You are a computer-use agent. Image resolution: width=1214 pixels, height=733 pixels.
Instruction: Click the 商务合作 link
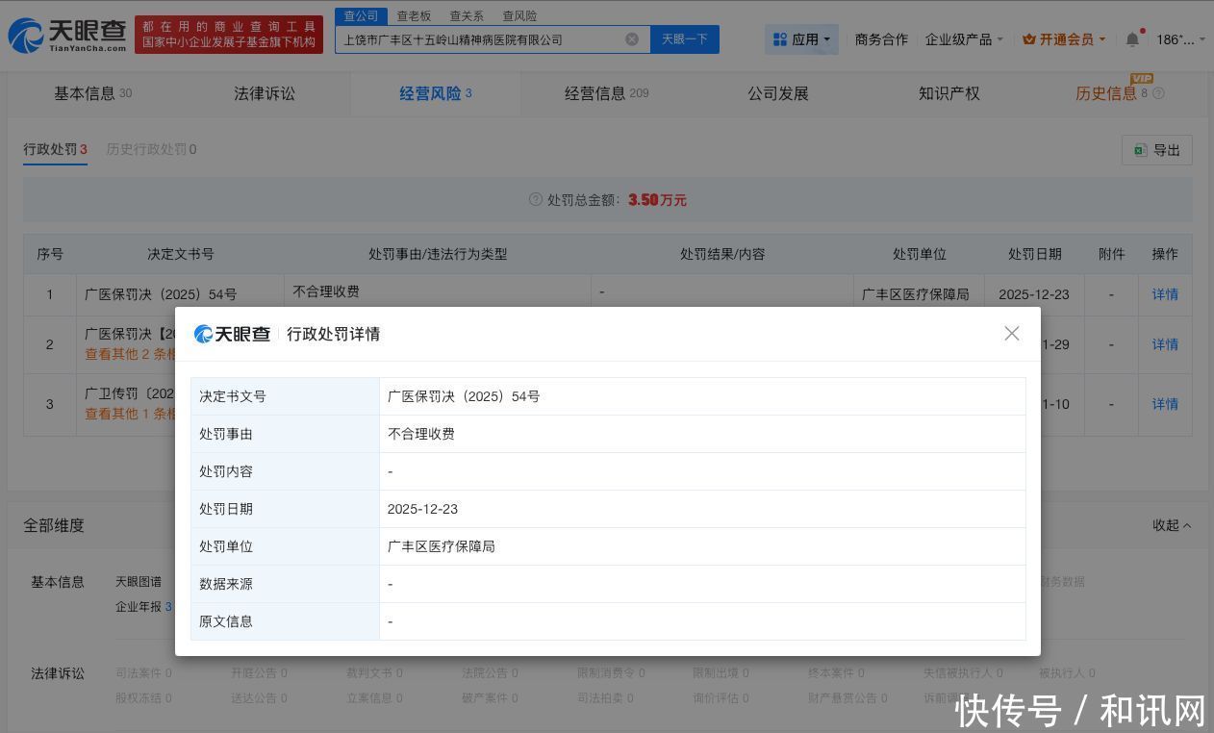click(881, 39)
